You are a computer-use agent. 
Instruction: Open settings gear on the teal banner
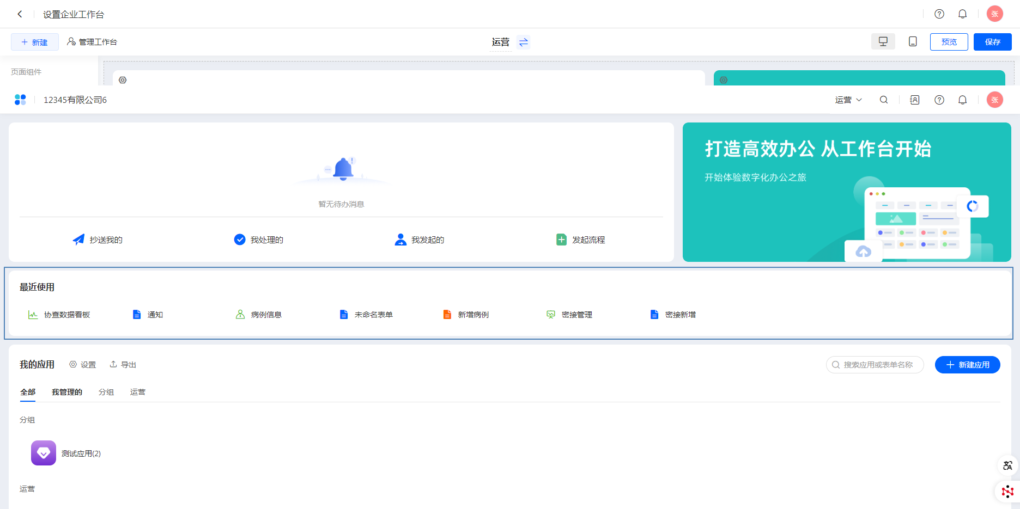(724, 80)
